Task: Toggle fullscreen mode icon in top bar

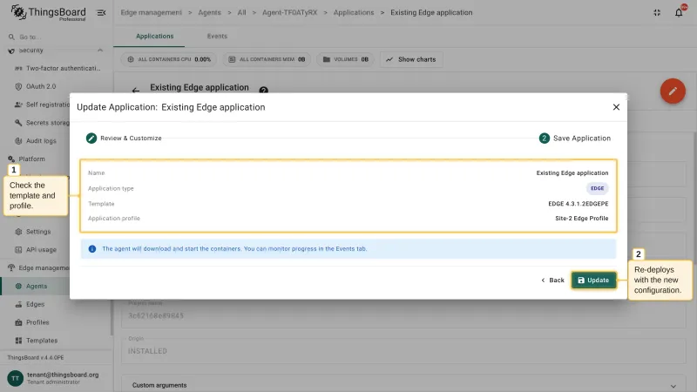Action: pos(657,12)
